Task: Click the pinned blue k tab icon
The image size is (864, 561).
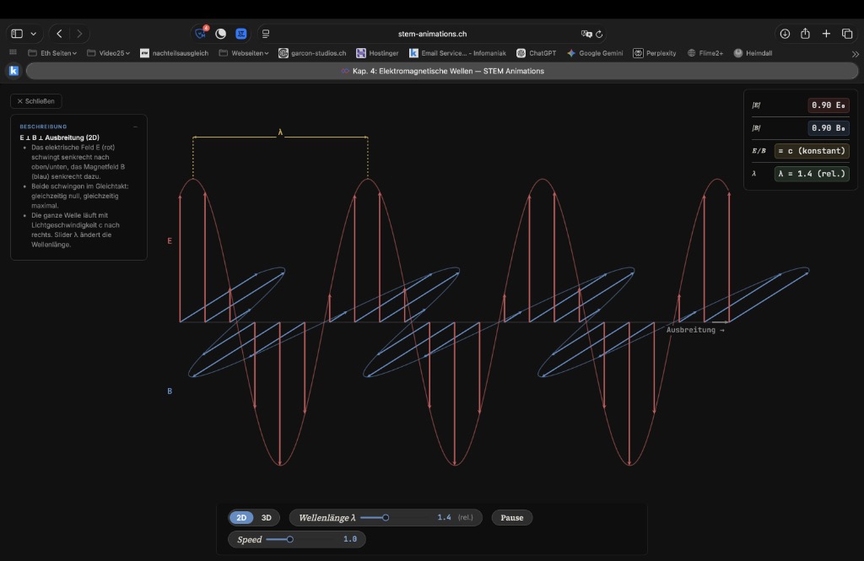Action: click(13, 71)
